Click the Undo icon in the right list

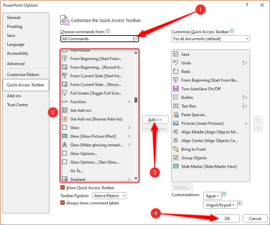176,63
